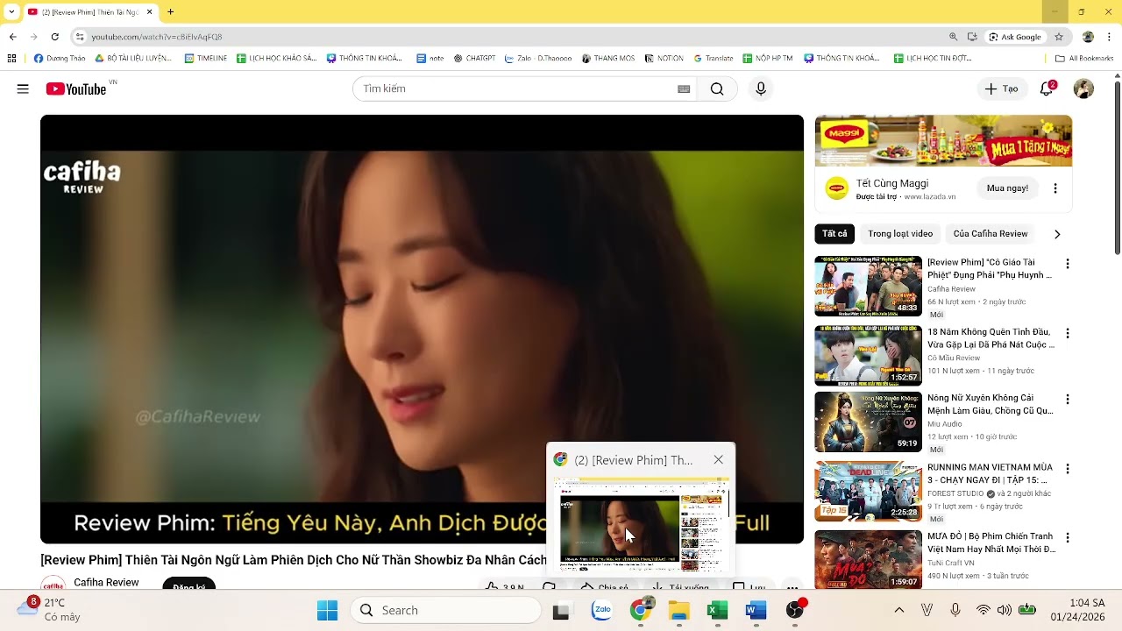Click the Ask Google button
This screenshot has height=631, width=1122.
click(x=1015, y=37)
